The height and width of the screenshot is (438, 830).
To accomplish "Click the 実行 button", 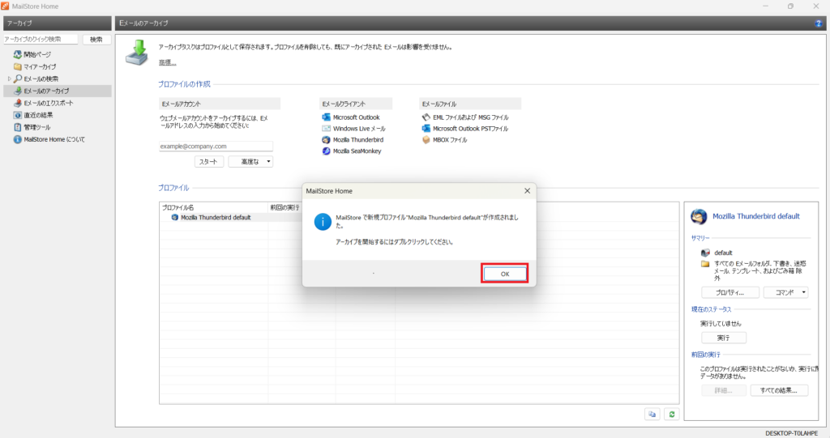I will (724, 338).
